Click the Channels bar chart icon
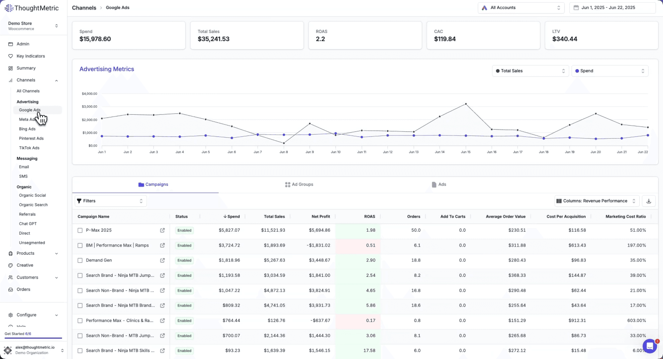 tap(11, 80)
